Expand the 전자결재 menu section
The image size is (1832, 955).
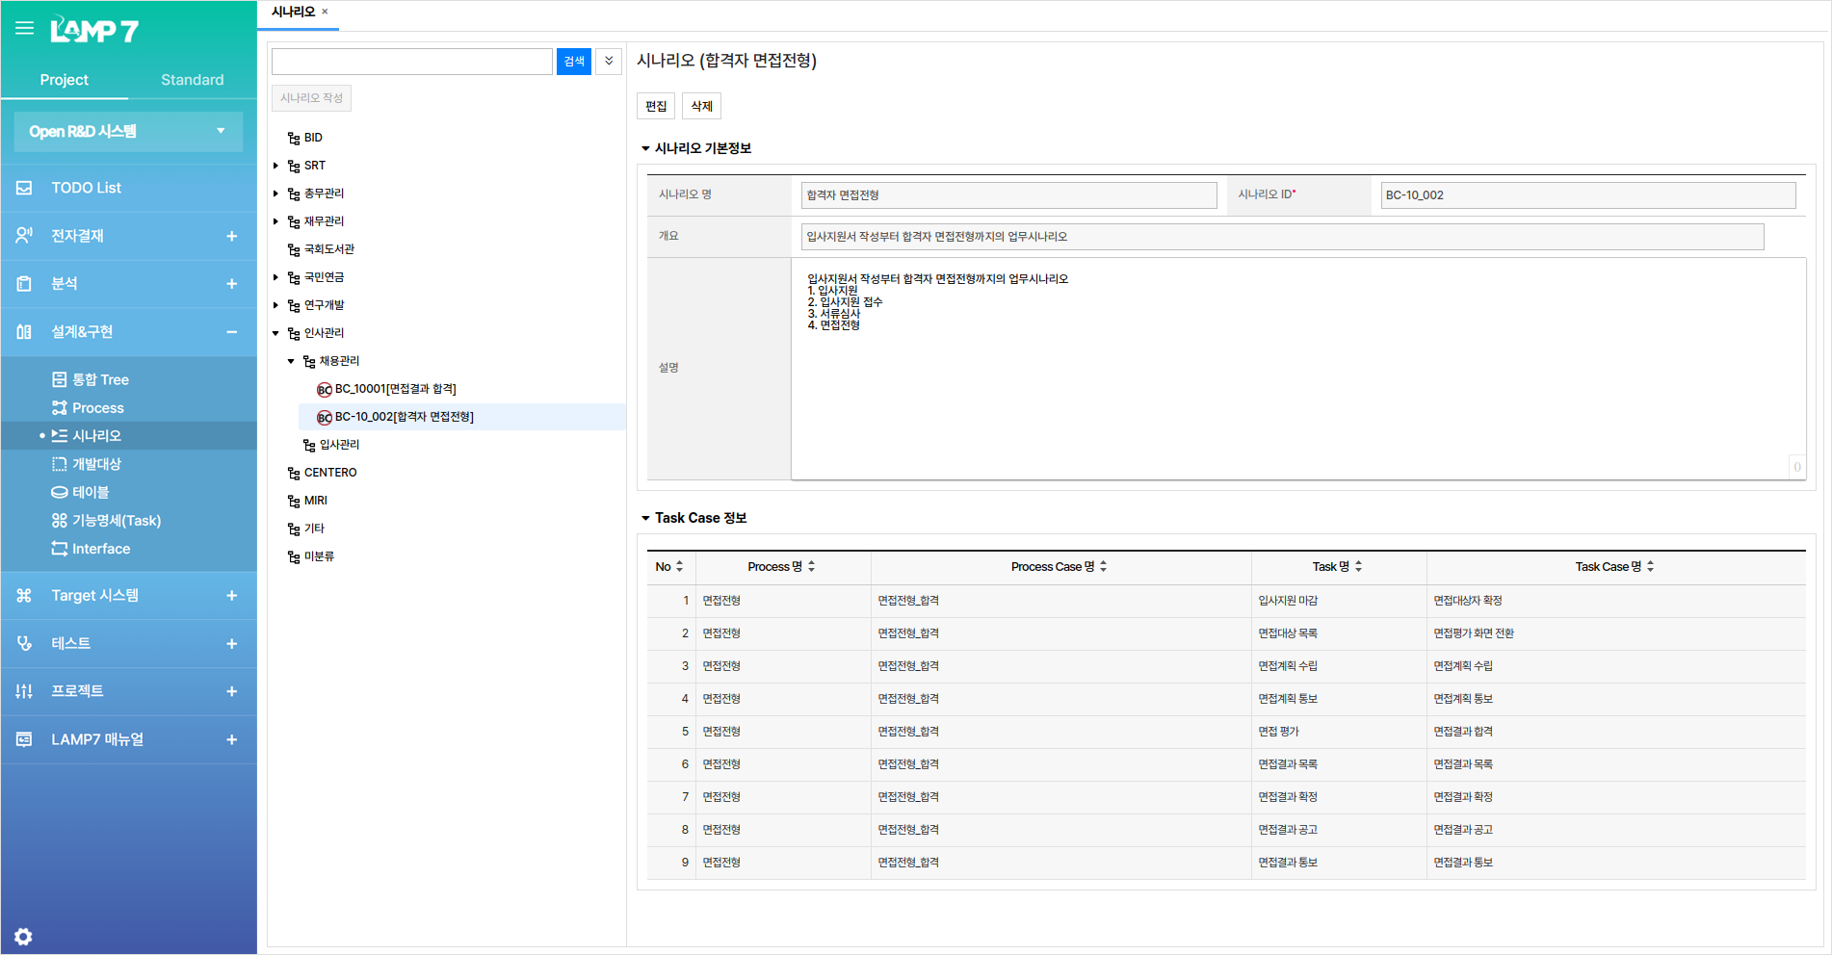(x=231, y=236)
